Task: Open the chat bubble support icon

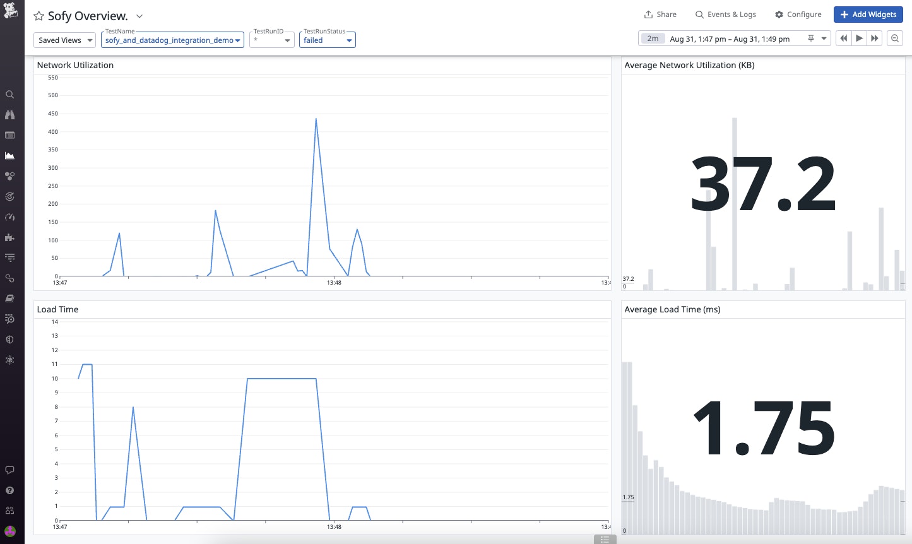Action: click(9, 470)
